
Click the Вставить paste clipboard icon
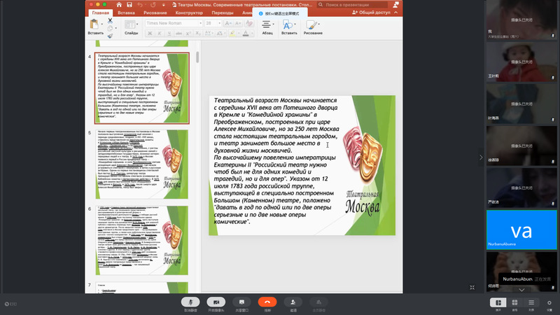pyautogui.click(x=94, y=24)
